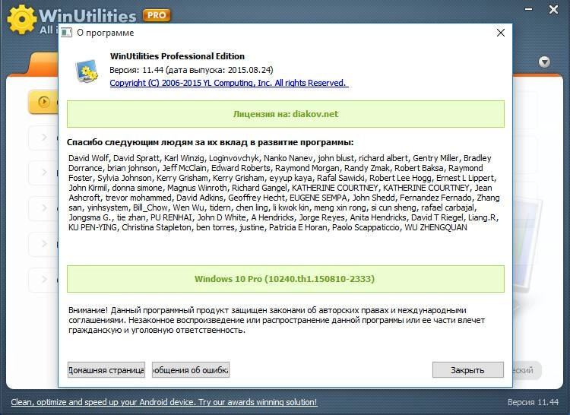Click the О программе title bar icon
This screenshot has width=570, height=415.
click(x=66, y=33)
